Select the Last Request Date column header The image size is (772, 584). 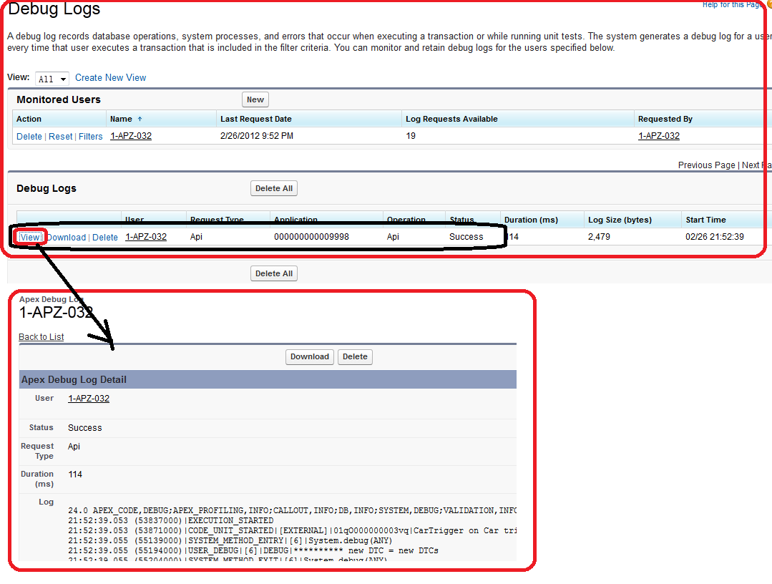pos(256,120)
